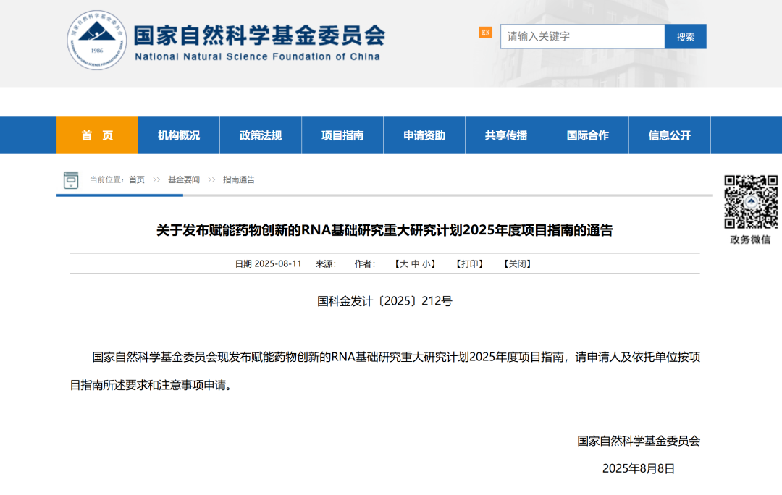Select 项目指南 in the navigation bar
Screen dimensions: 782x495
tap(342, 135)
